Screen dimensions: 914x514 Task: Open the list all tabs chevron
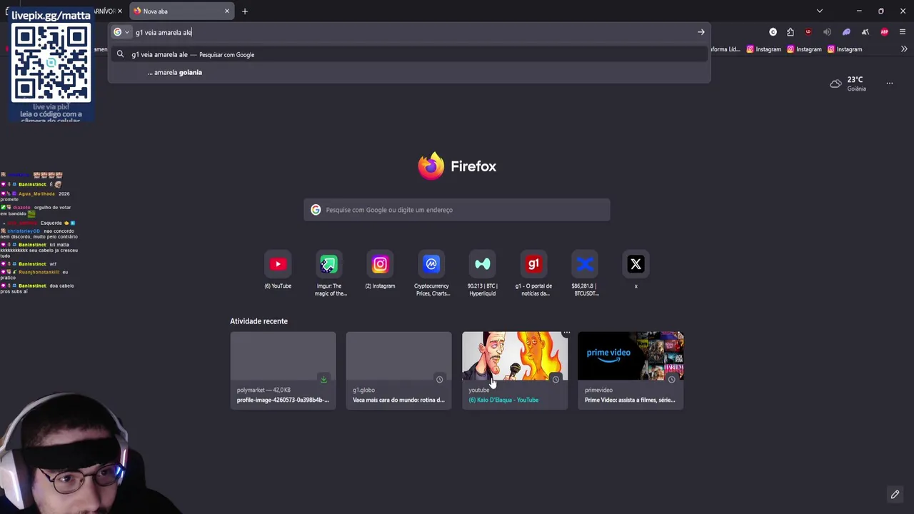pos(820,11)
